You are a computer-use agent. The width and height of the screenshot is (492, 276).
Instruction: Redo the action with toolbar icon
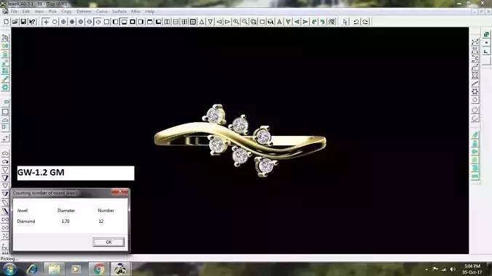365,22
